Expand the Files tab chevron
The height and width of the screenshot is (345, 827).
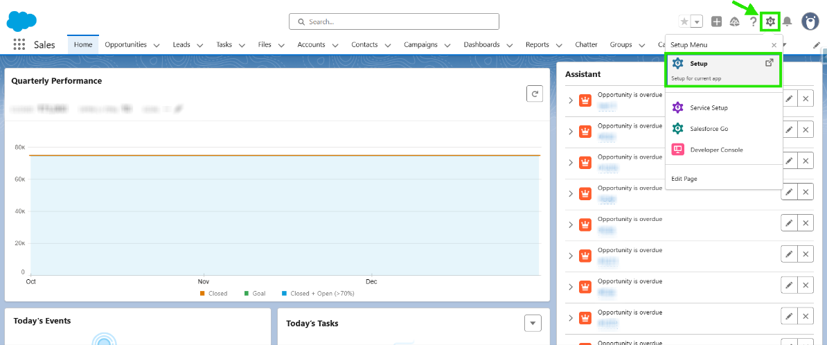(281, 45)
